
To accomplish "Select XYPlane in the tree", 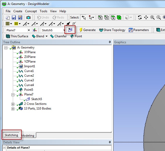I will [x=30, y=52].
